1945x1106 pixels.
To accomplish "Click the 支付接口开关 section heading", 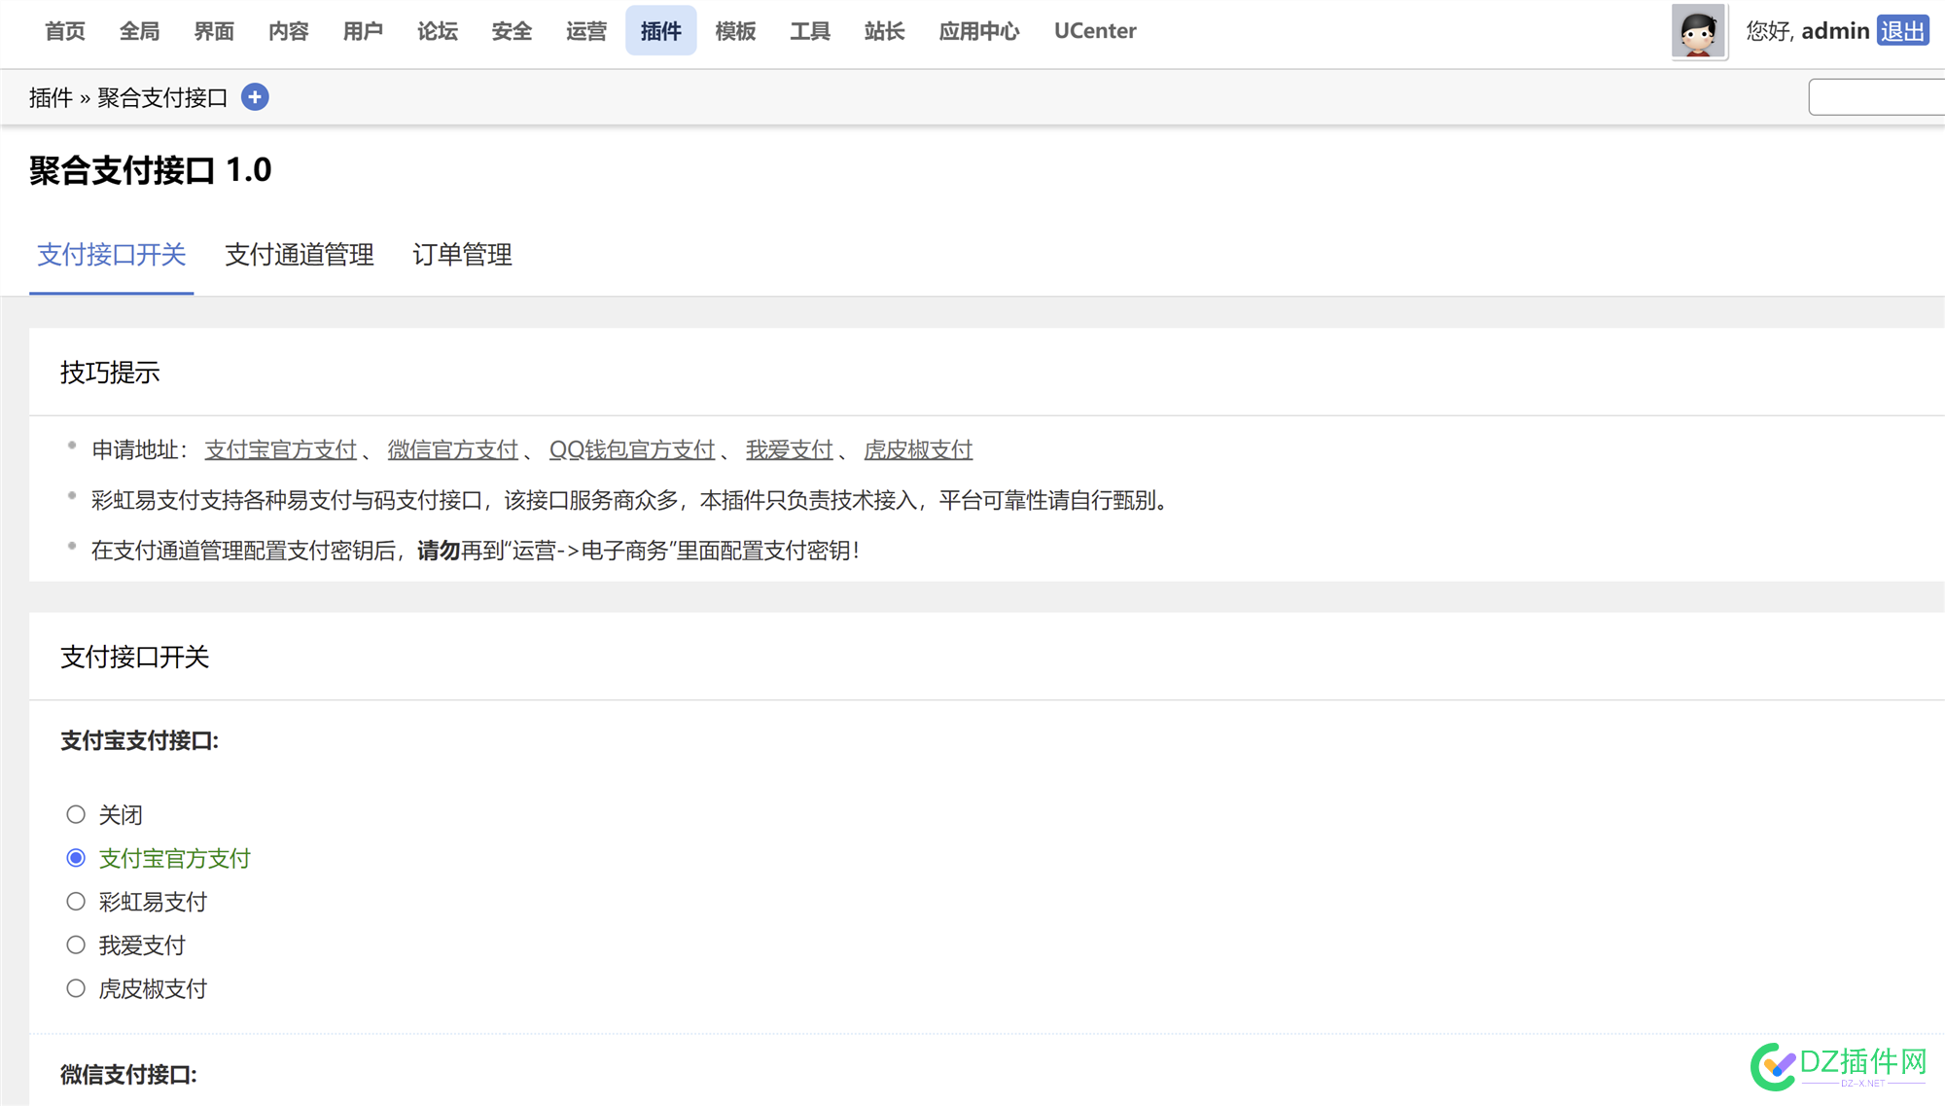I will [x=135, y=658].
